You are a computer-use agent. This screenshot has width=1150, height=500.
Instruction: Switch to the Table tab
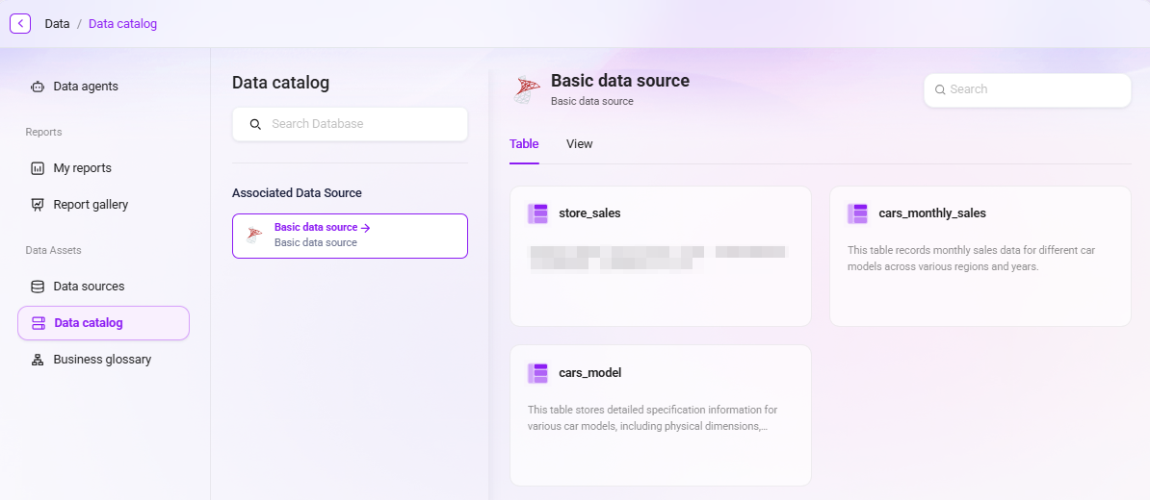pos(524,144)
